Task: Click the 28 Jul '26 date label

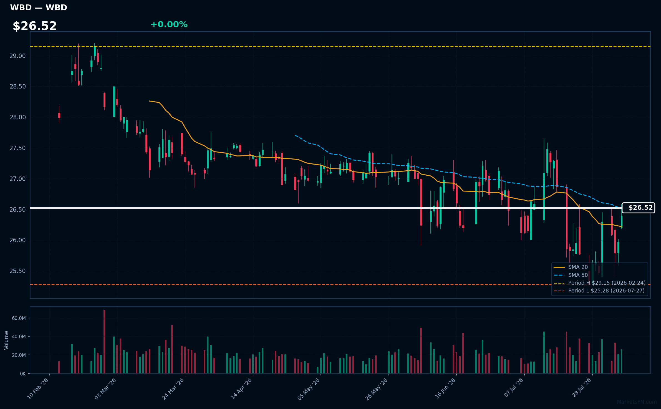Action: [x=581, y=388]
